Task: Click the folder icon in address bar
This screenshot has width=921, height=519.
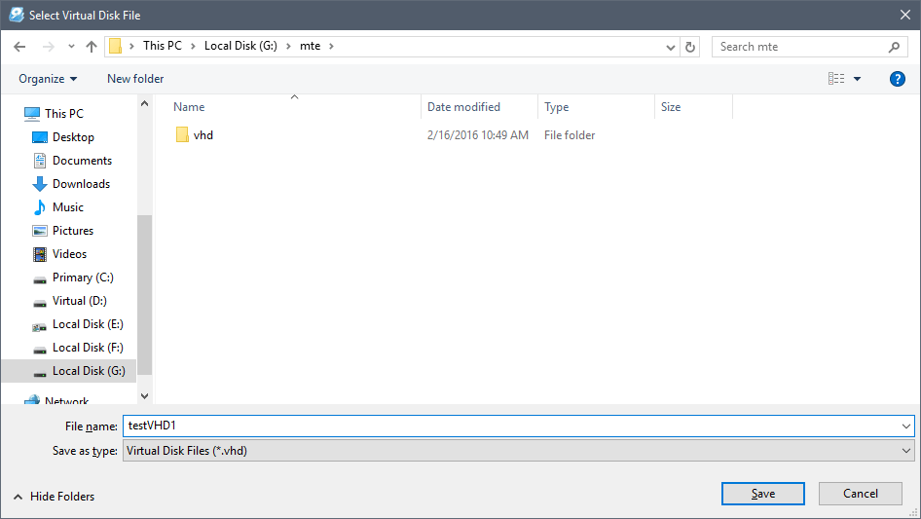Action: click(116, 46)
